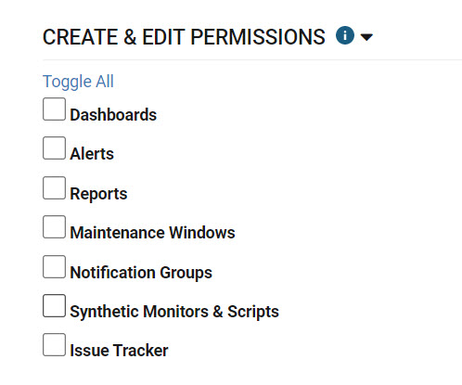This screenshot has width=462, height=385.
Task: Click the Toggle All link
Action: pyautogui.click(x=78, y=82)
